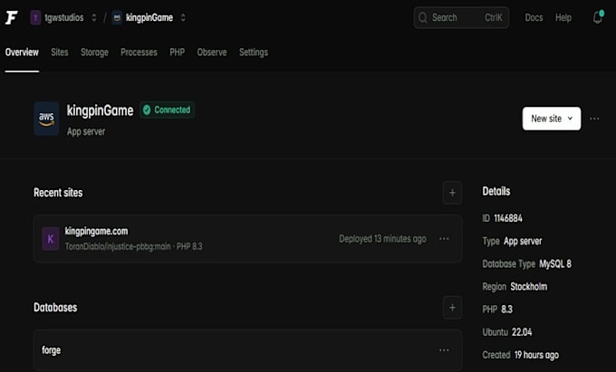Image resolution: width=616 pixels, height=372 pixels.
Task: Open the Docs link
Action: (534, 18)
